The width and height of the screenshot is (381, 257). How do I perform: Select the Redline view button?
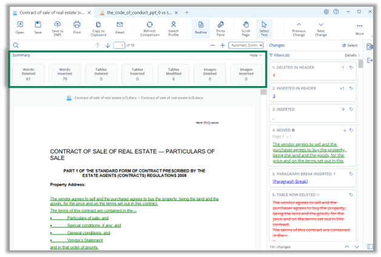(x=201, y=28)
